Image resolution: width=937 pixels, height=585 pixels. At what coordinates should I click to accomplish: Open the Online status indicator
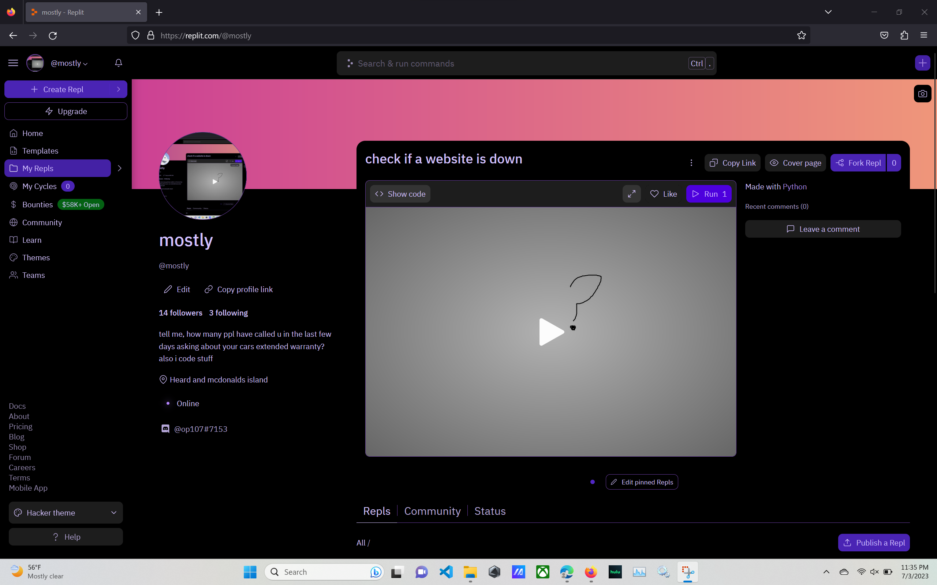[x=180, y=404]
